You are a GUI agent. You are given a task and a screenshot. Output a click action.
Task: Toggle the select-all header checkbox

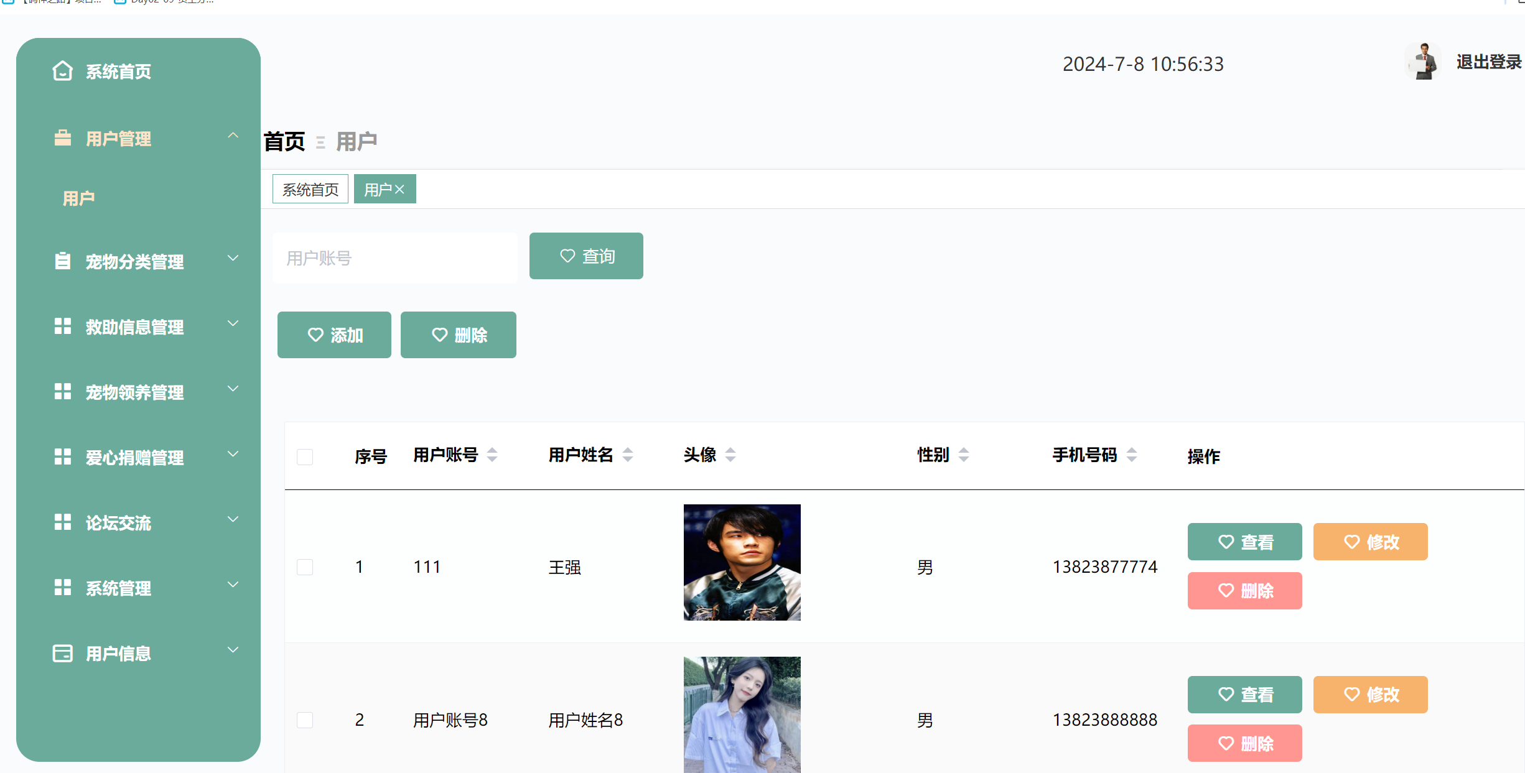tap(305, 457)
